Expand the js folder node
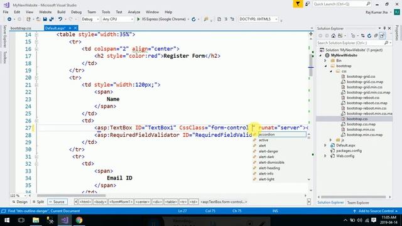Viewport: 402px width, 226px height. coord(331,140)
